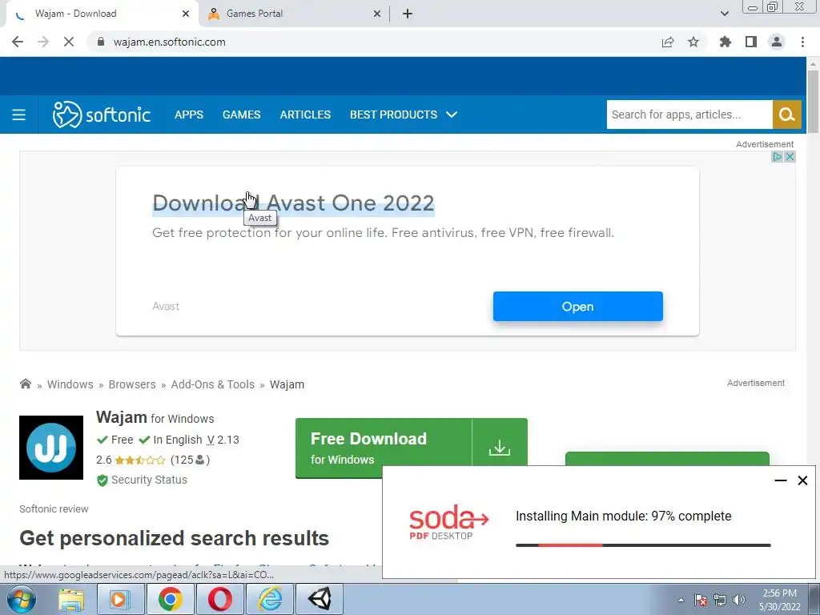The height and width of the screenshot is (615, 820).
Task: Open the Chrome three-dot menu
Action: point(802,42)
